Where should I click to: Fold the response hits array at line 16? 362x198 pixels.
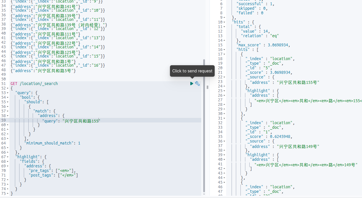coord(224,49)
